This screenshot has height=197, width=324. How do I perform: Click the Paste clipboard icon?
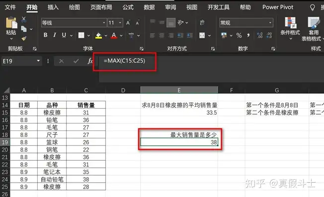(x=11, y=23)
